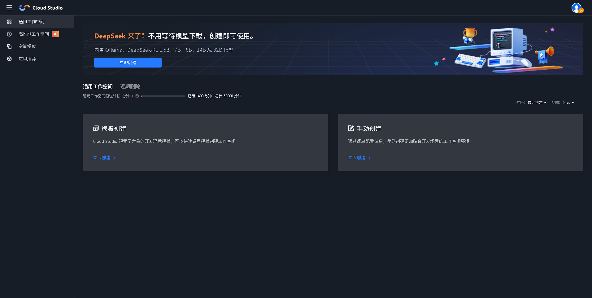Click the DeepSeek 来了 banner headline

[174, 36]
